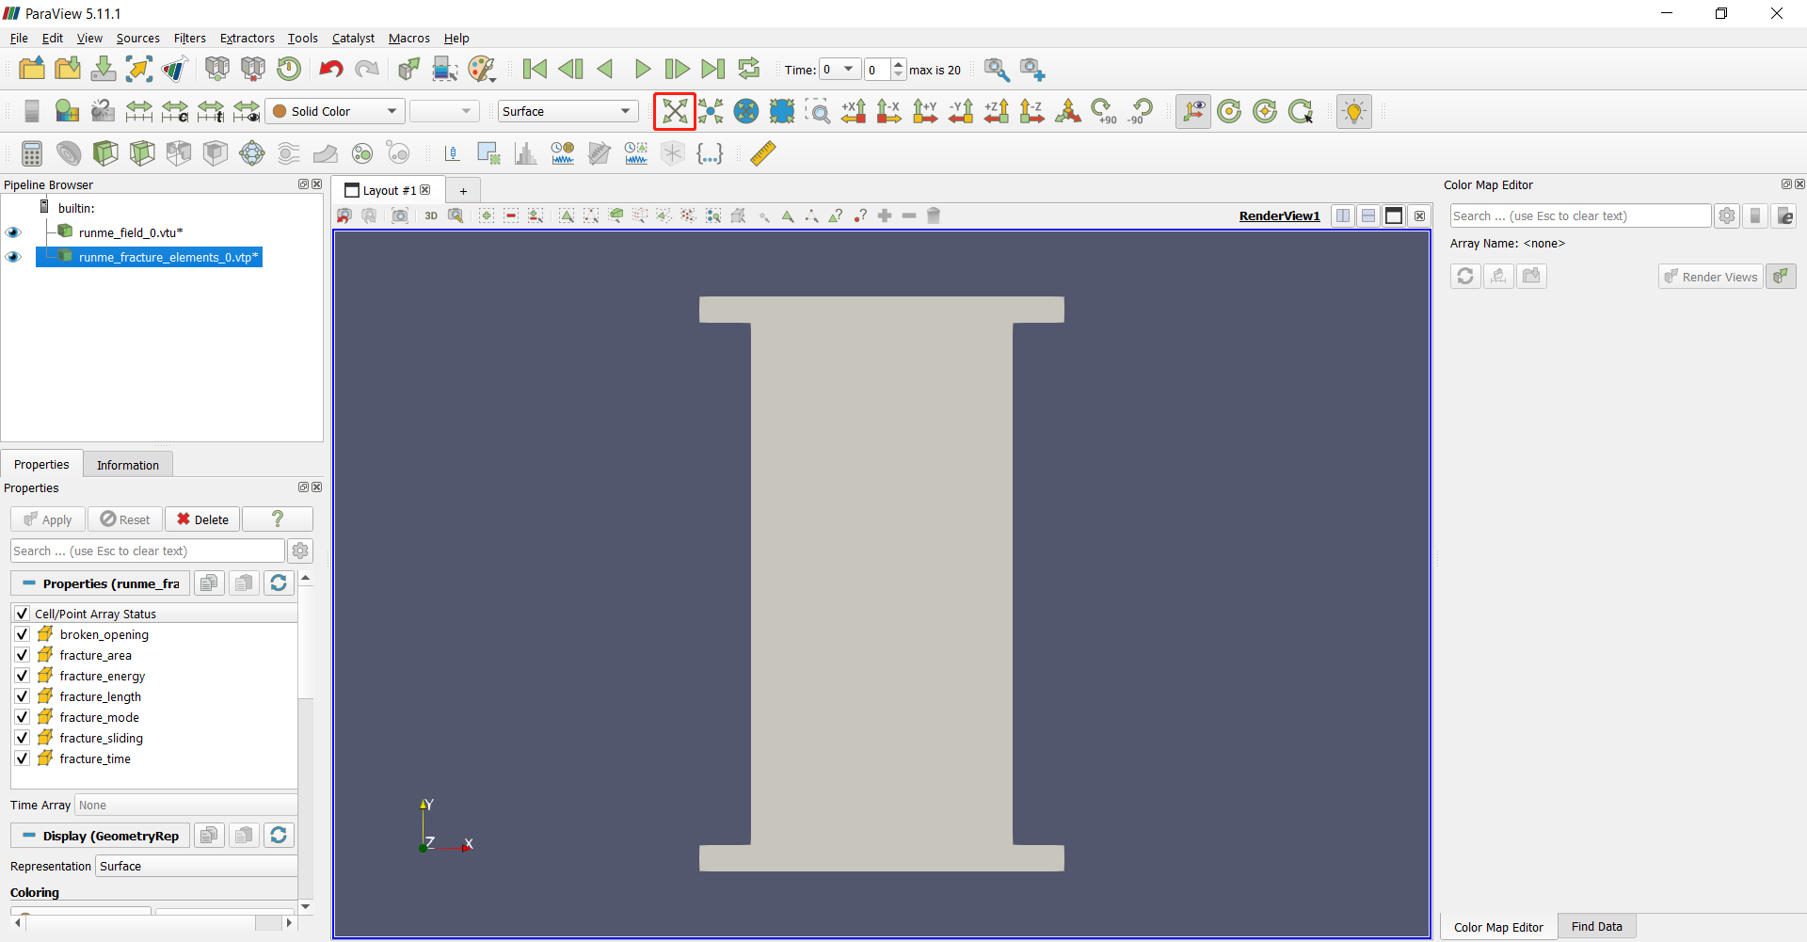The image size is (1807, 942).
Task: Click the ruler measurement icon
Action: pyautogui.click(x=763, y=153)
